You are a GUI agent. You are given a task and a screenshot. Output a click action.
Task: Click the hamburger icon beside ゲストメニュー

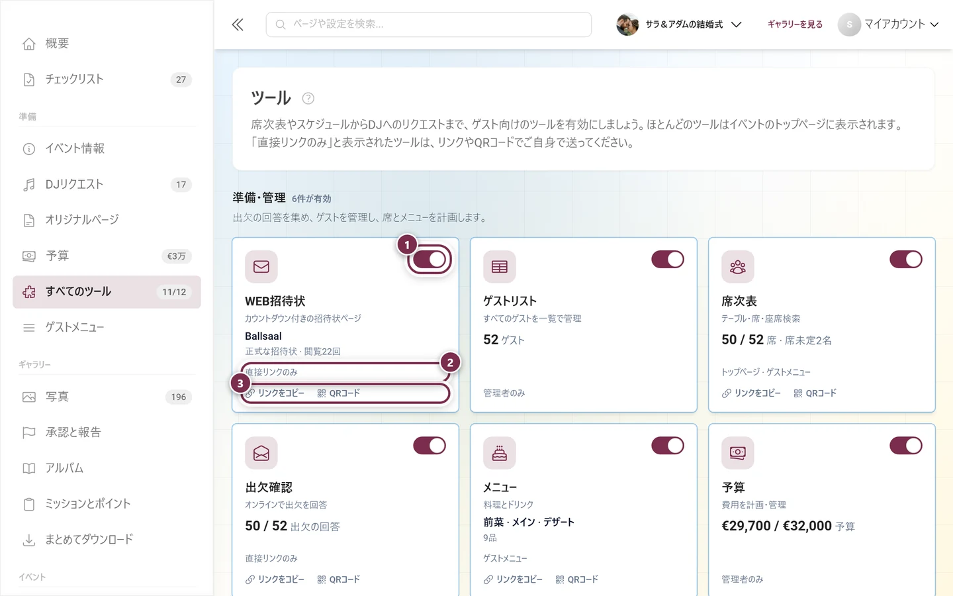tap(29, 327)
